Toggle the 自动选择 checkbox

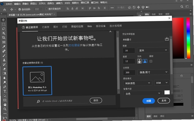[19, 9]
